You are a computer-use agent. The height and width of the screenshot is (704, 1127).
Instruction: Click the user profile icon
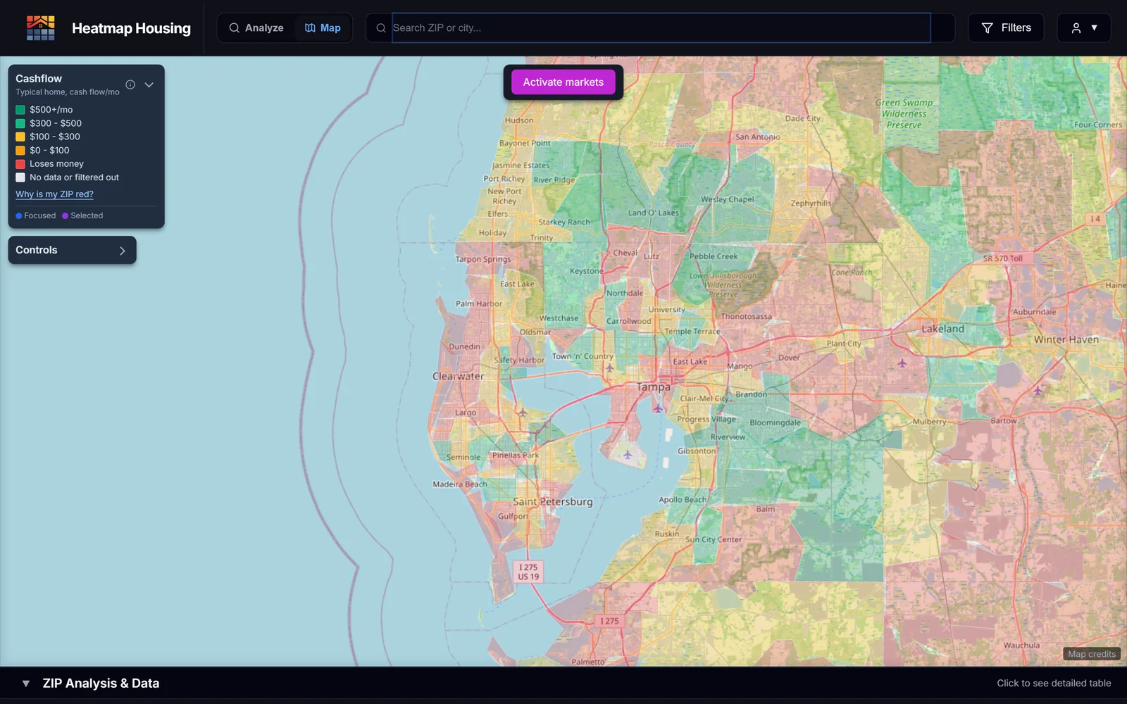click(x=1076, y=28)
